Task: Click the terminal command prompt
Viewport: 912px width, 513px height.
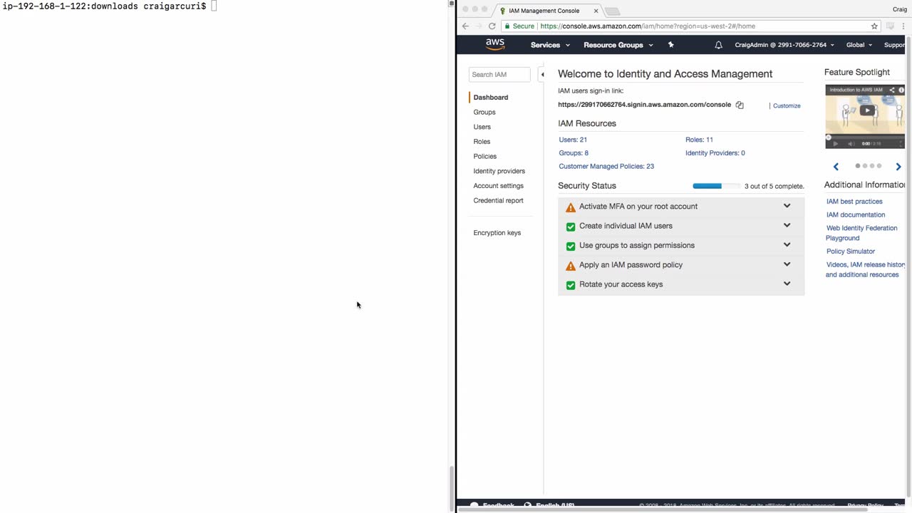Action: 108,6
